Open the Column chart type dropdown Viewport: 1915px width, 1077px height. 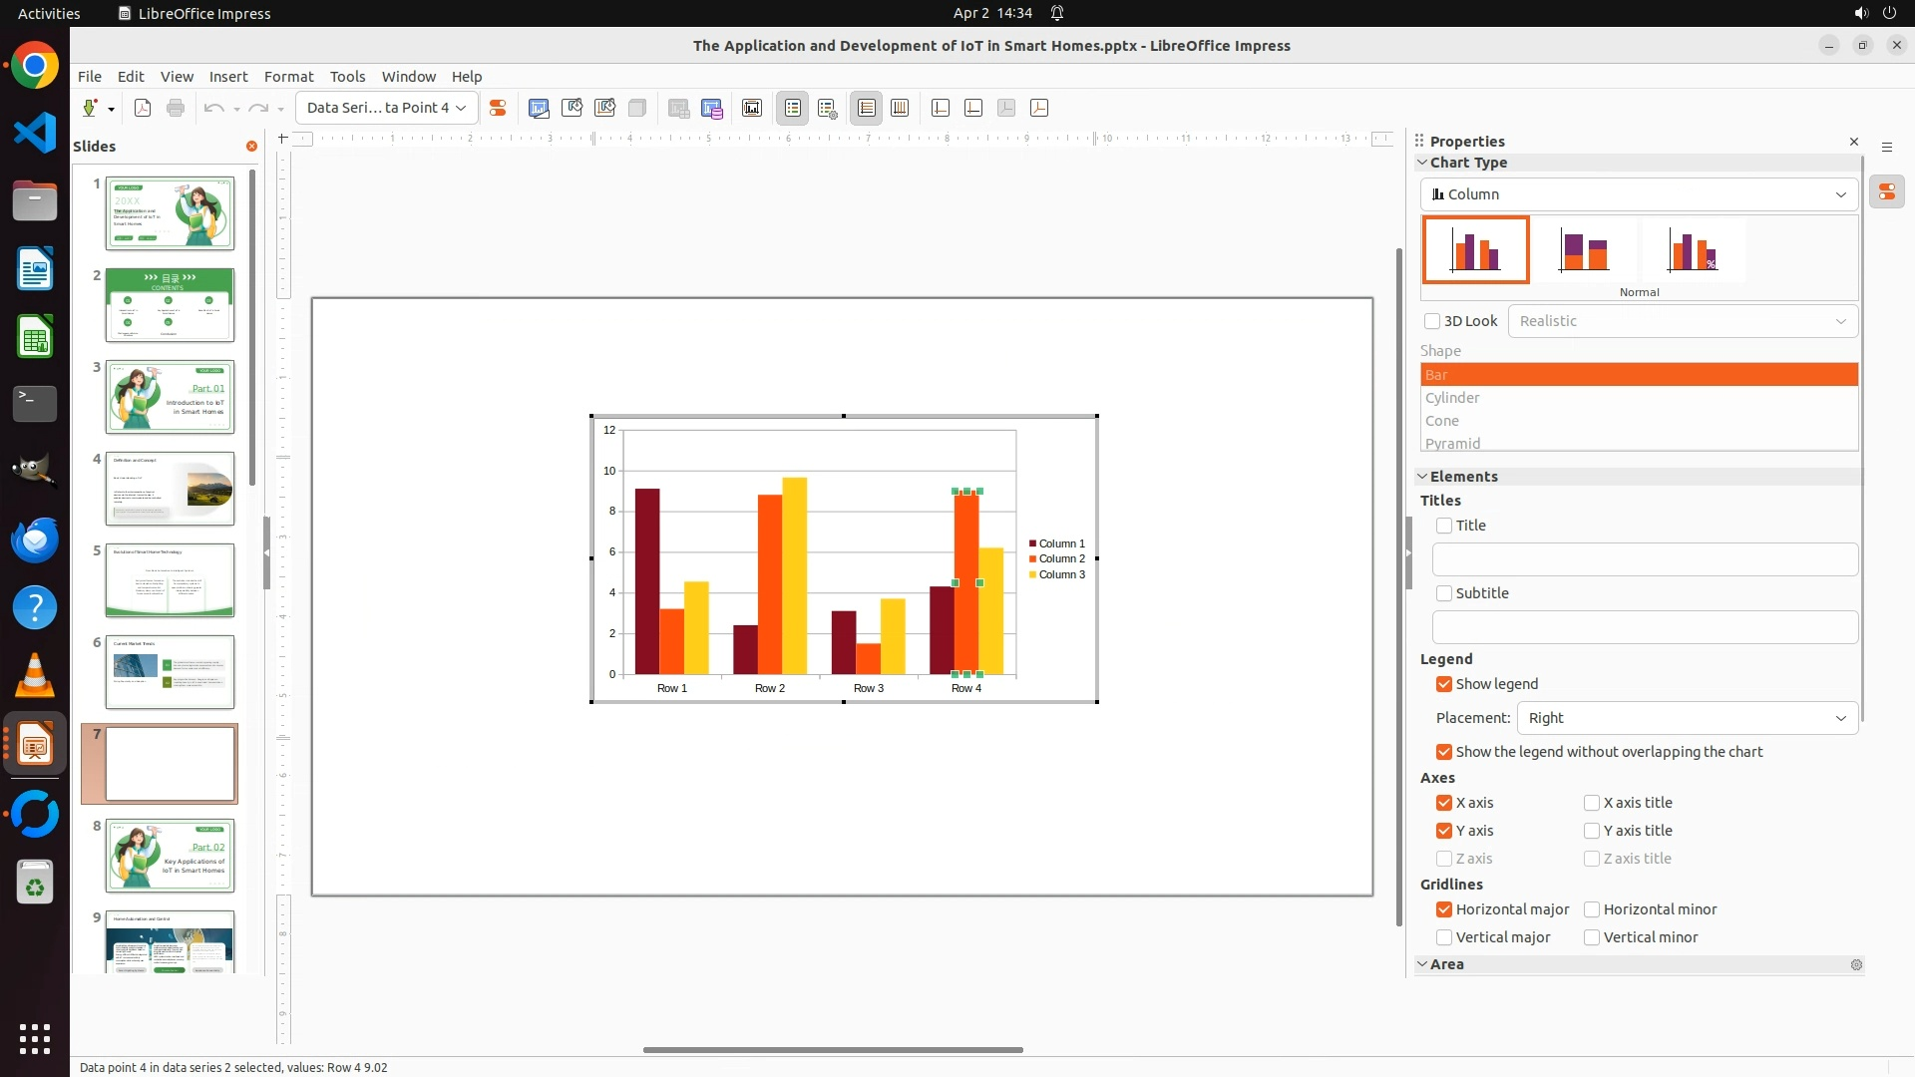pyautogui.click(x=1639, y=194)
